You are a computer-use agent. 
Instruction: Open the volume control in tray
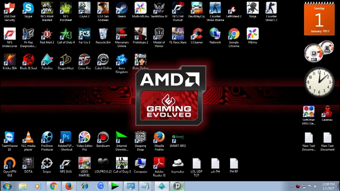pyautogui.click(x=316, y=186)
